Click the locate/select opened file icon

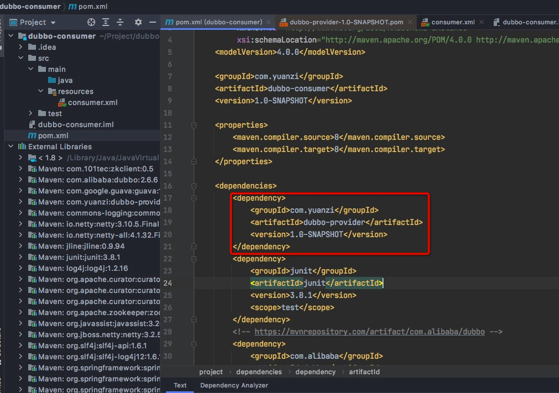91,22
